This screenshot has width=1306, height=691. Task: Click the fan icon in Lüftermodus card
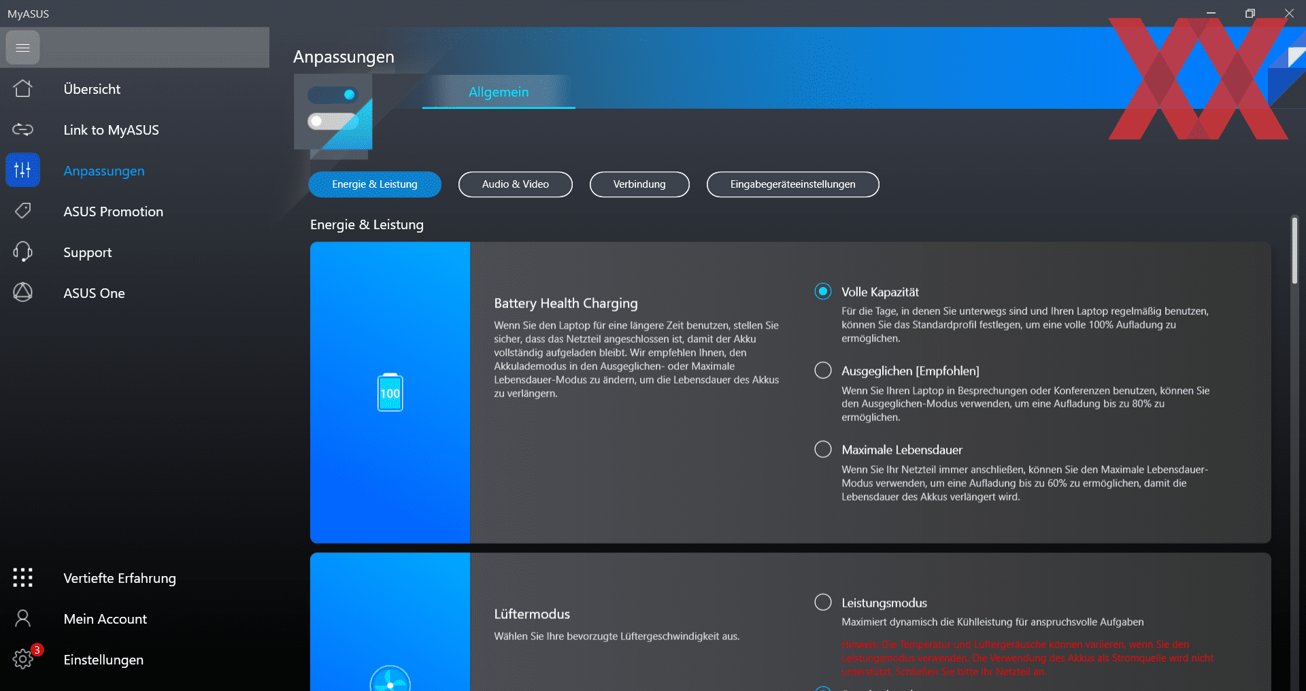click(390, 679)
